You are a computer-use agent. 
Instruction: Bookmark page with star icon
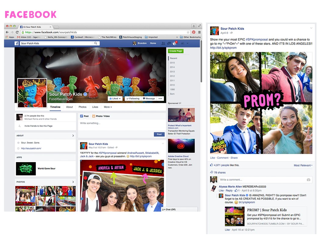pos(188,32)
